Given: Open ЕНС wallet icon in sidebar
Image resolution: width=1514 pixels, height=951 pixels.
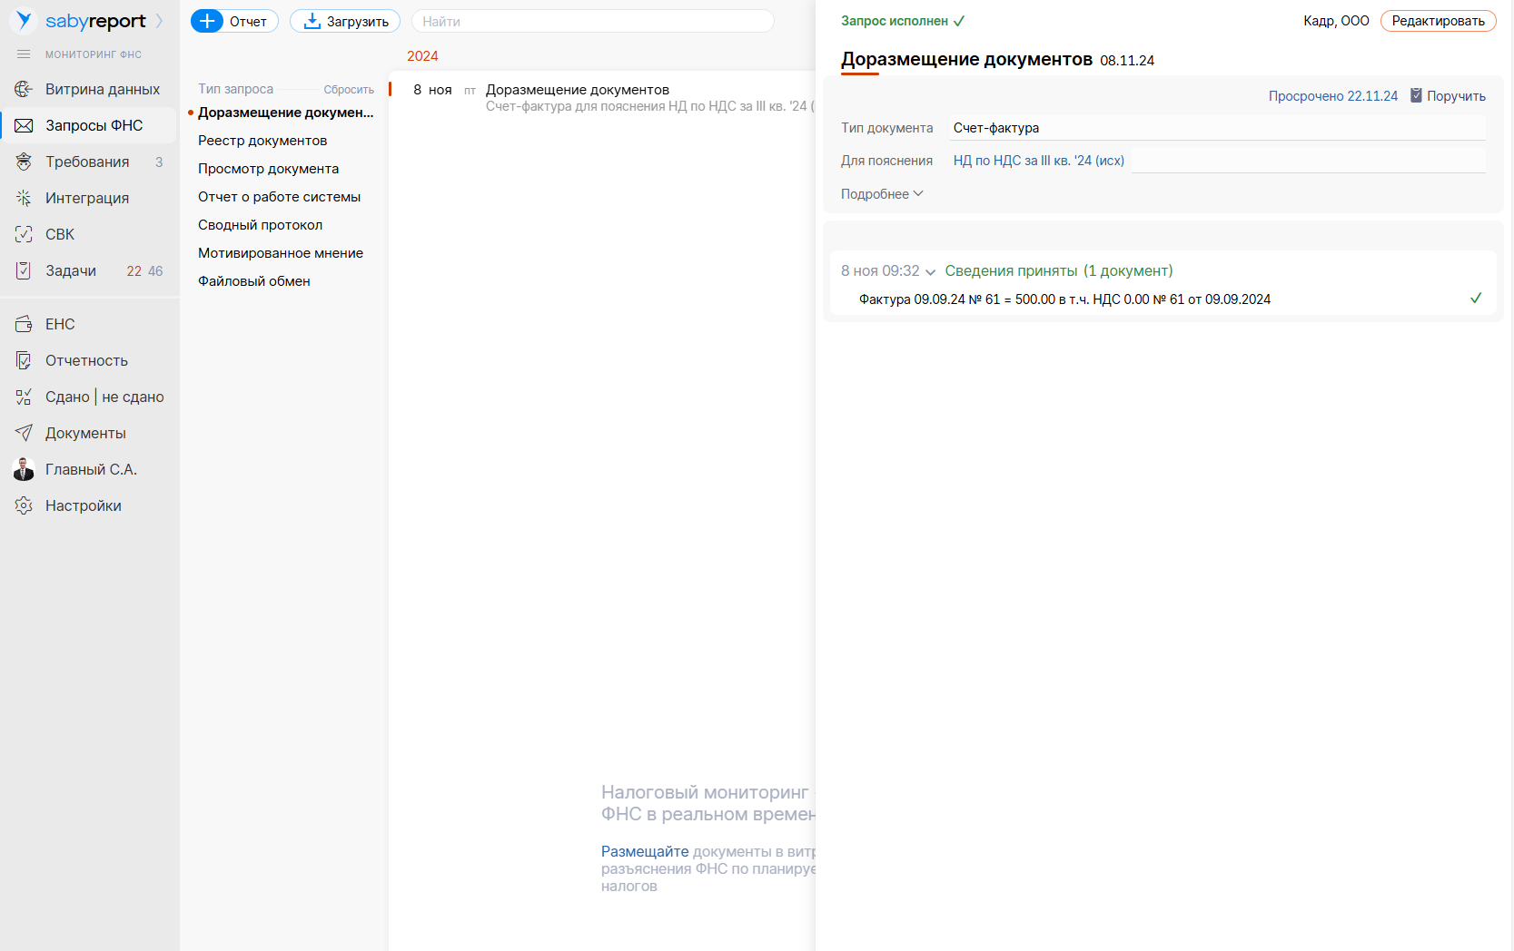Looking at the screenshot, I should [x=24, y=324].
